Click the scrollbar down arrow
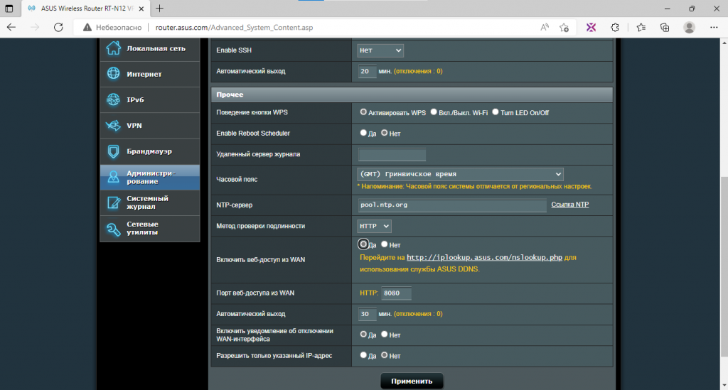The height and width of the screenshot is (390, 728). point(724,385)
